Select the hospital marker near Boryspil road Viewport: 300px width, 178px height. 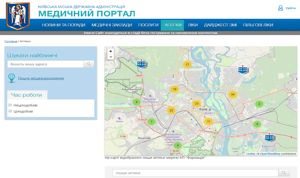(270, 137)
